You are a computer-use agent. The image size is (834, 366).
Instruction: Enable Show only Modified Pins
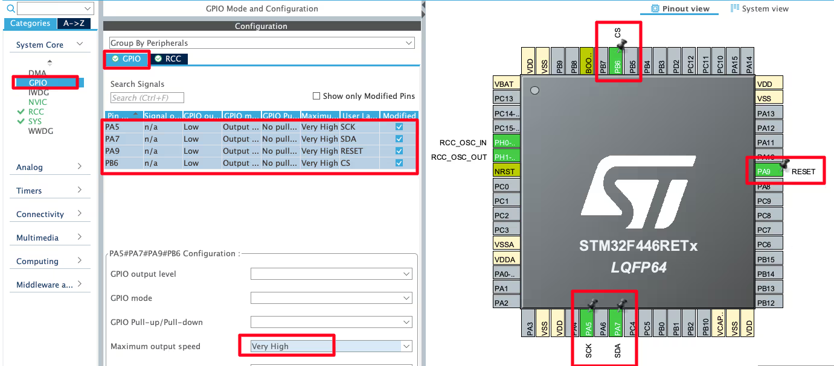pyautogui.click(x=316, y=95)
